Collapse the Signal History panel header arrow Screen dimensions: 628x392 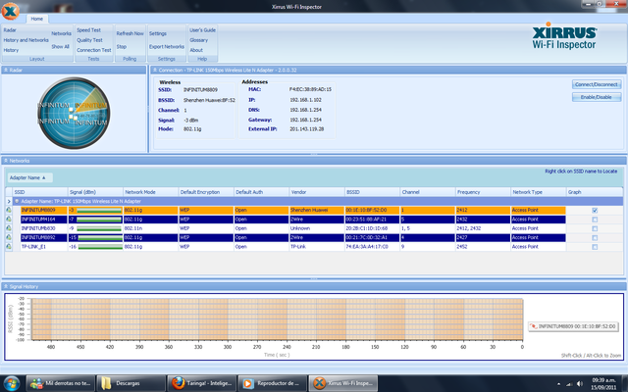click(6, 287)
